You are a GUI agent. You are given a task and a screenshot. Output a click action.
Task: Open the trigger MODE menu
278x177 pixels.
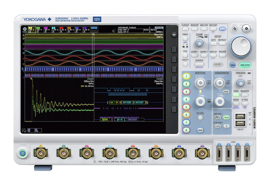(236, 104)
